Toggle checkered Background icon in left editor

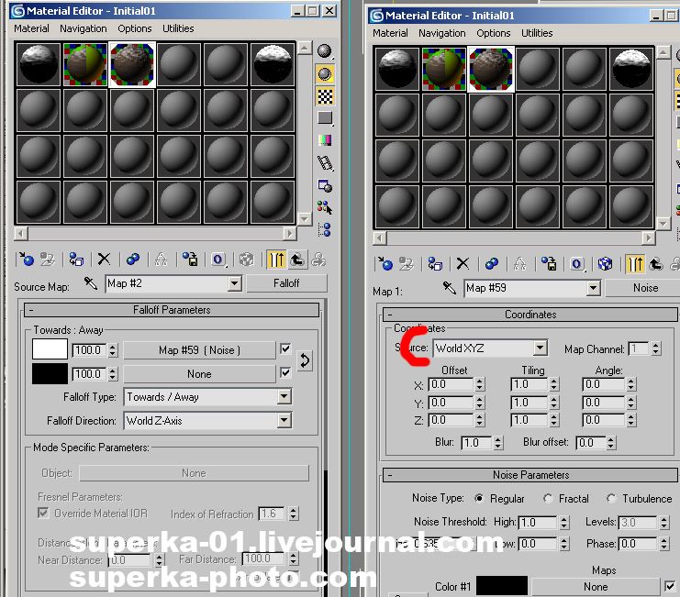point(325,95)
